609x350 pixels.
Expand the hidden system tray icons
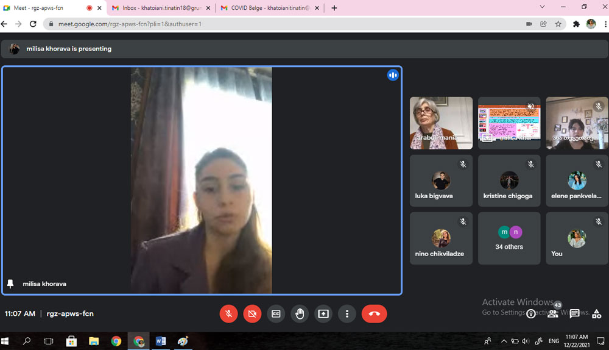click(x=504, y=341)
